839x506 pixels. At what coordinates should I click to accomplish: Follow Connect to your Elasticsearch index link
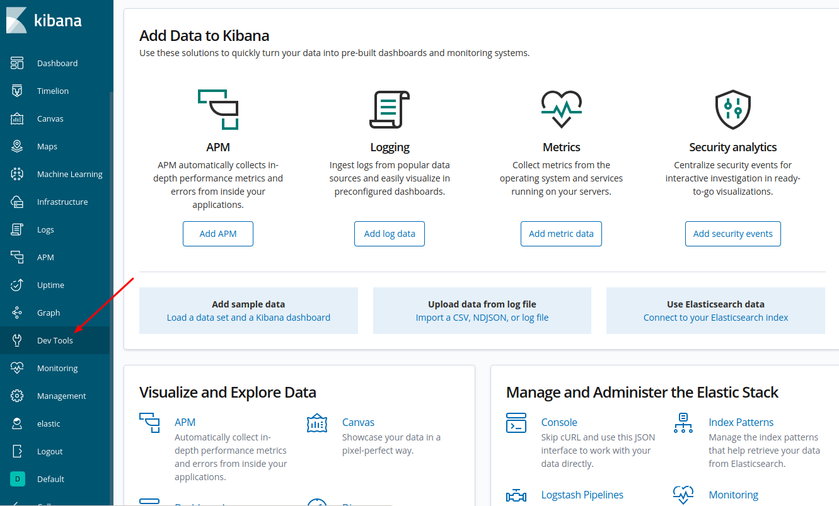pyautogui.click(x=716, y=318)
